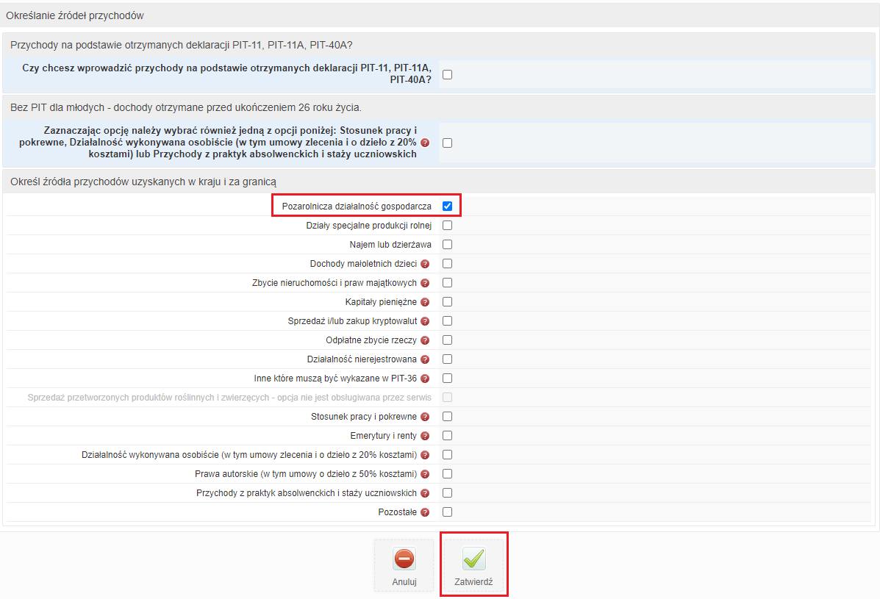Screen dimensions: 880x599
Task: Click the Dochody małoletnich dzieci label text
Action: [x=364, y=264]
